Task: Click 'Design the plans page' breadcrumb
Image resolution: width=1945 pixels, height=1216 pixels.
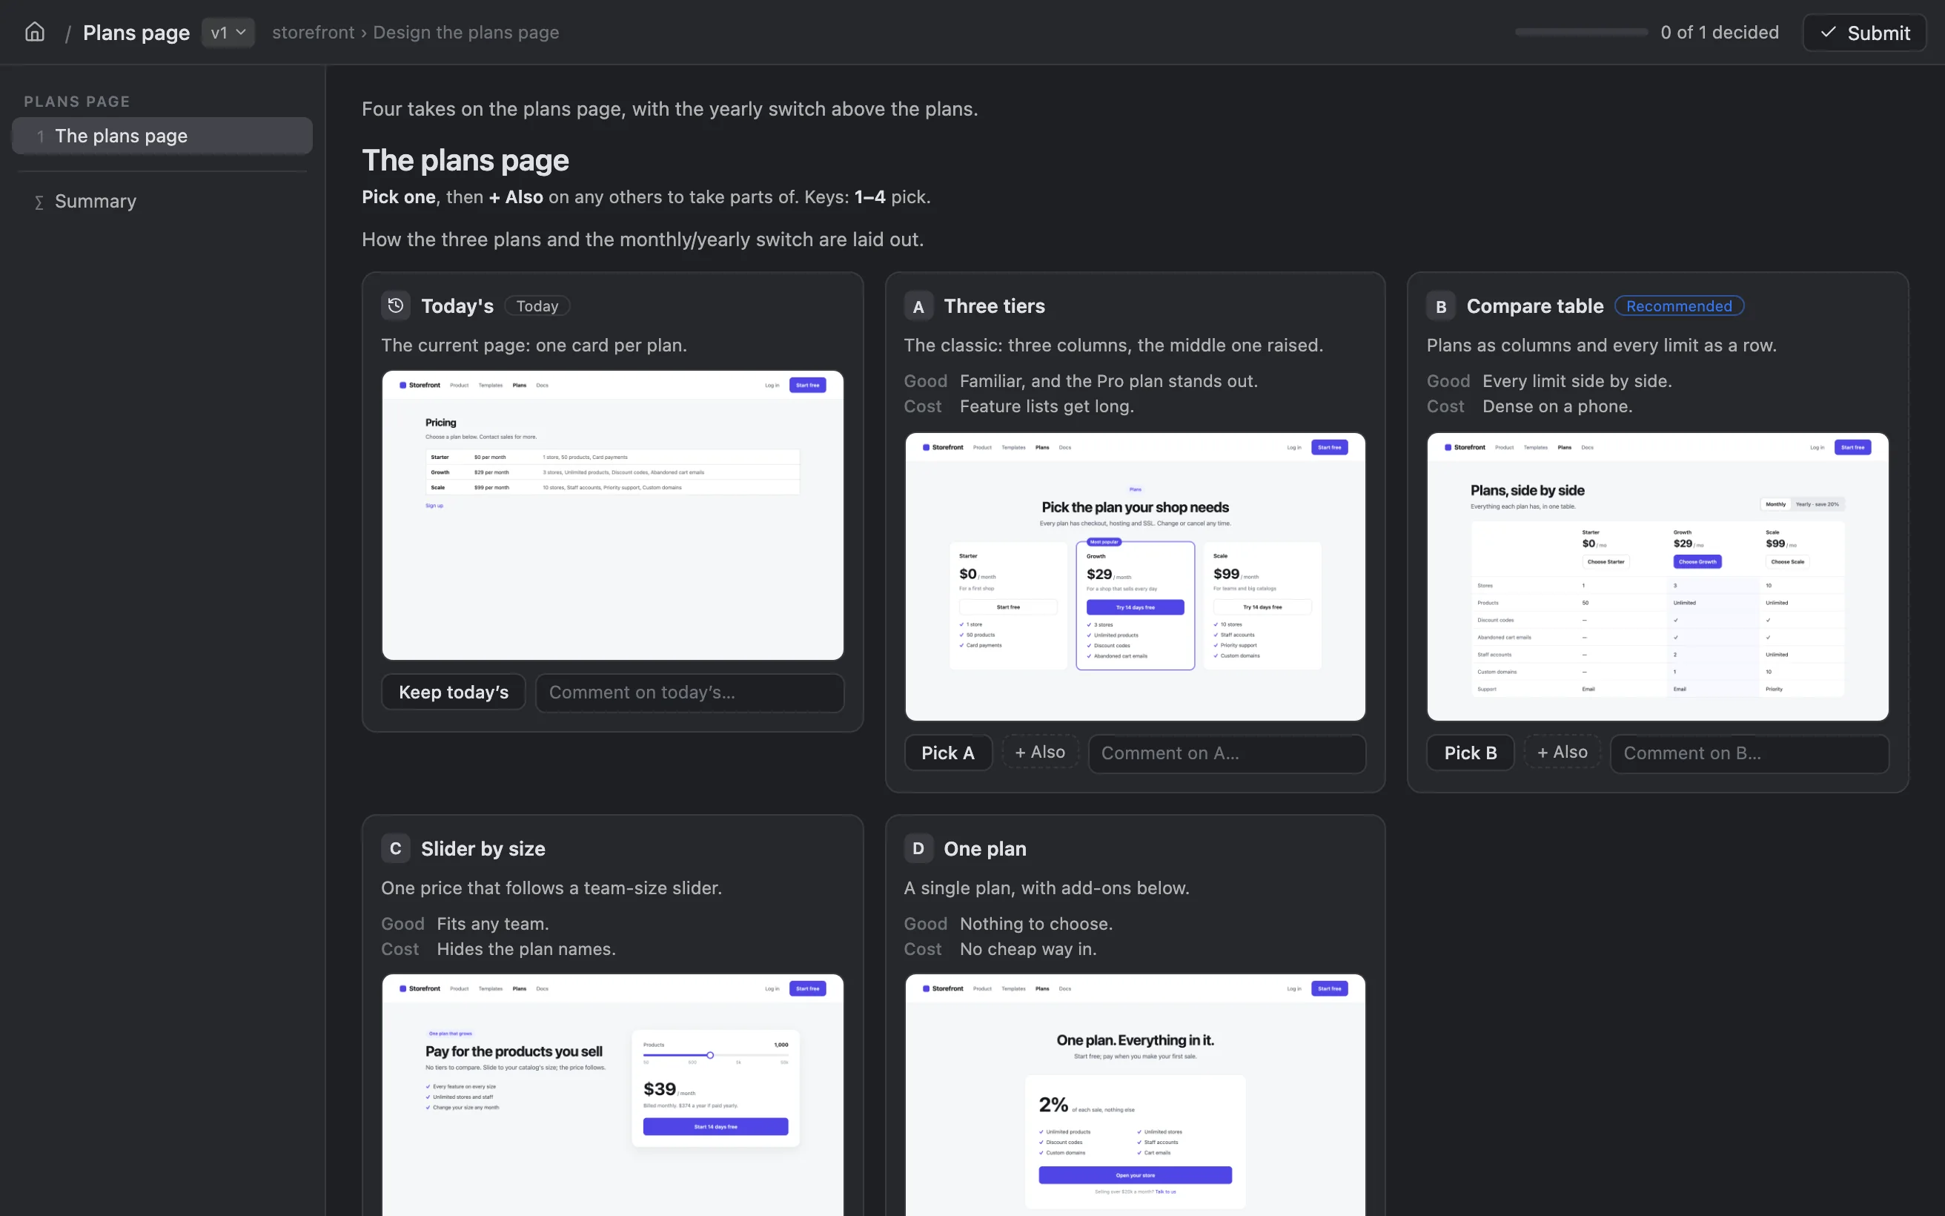Action: tap(466, 32)
